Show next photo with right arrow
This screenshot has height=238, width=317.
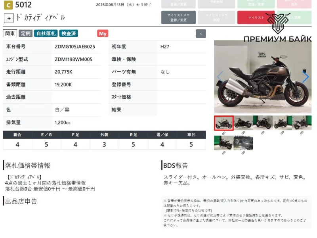[x=305, y=77]
